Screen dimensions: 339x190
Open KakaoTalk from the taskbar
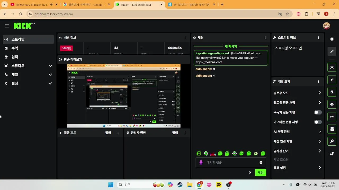(219, 185)
